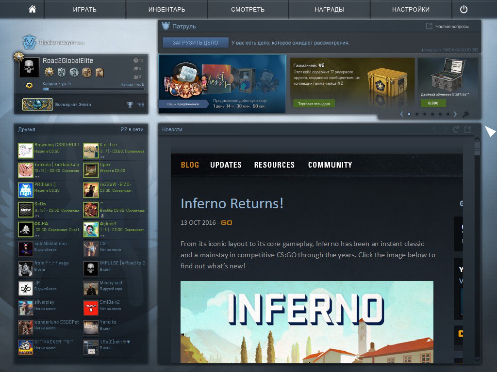Select friend silverplay
This screenshot has width=497, height=372.
pyautogui.click(x=49, y=308)
